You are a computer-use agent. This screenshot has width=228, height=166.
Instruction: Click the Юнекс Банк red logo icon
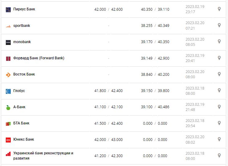[x=8, y=140]
